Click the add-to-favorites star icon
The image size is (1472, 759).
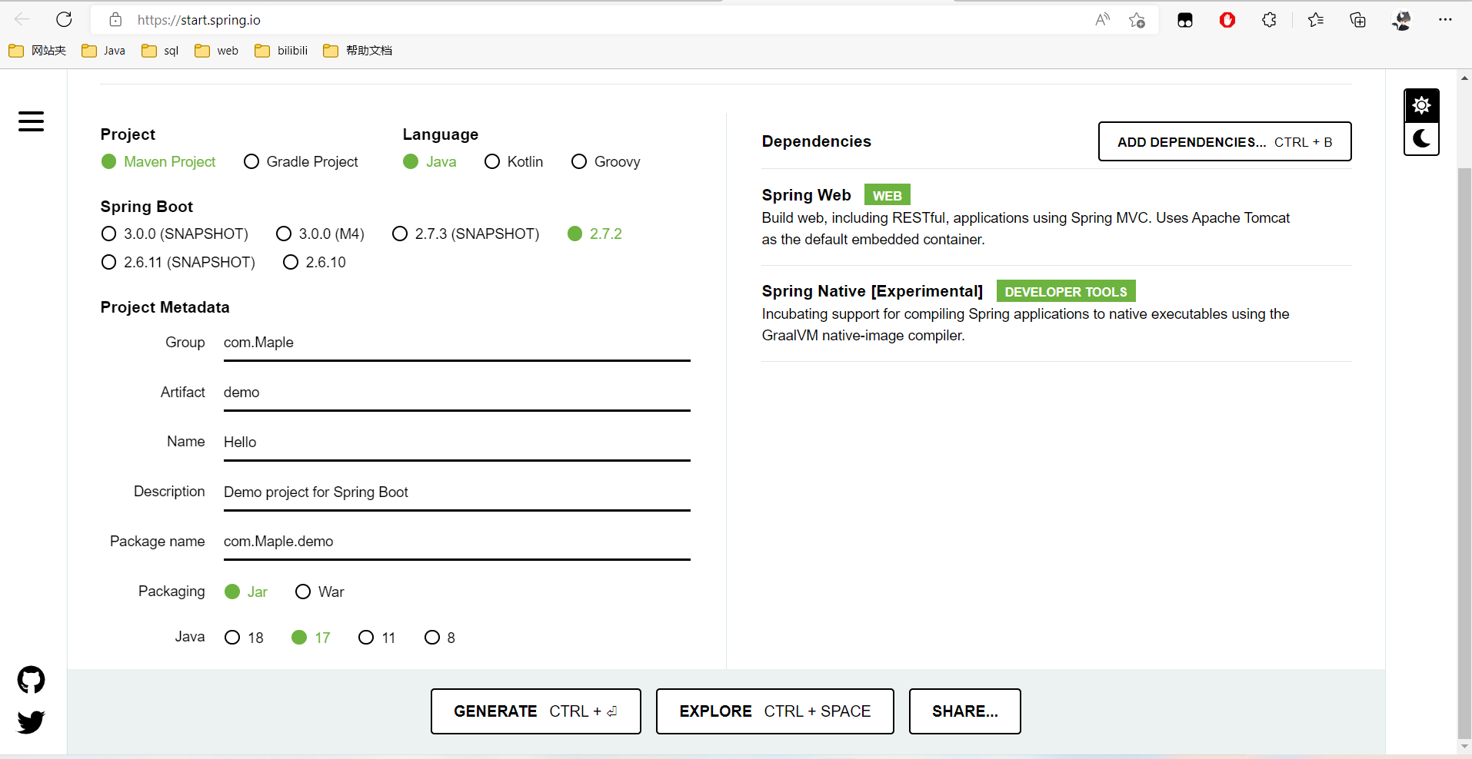point(1137,20)
